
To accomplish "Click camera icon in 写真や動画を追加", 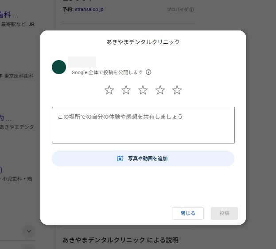I will (120, 158).
